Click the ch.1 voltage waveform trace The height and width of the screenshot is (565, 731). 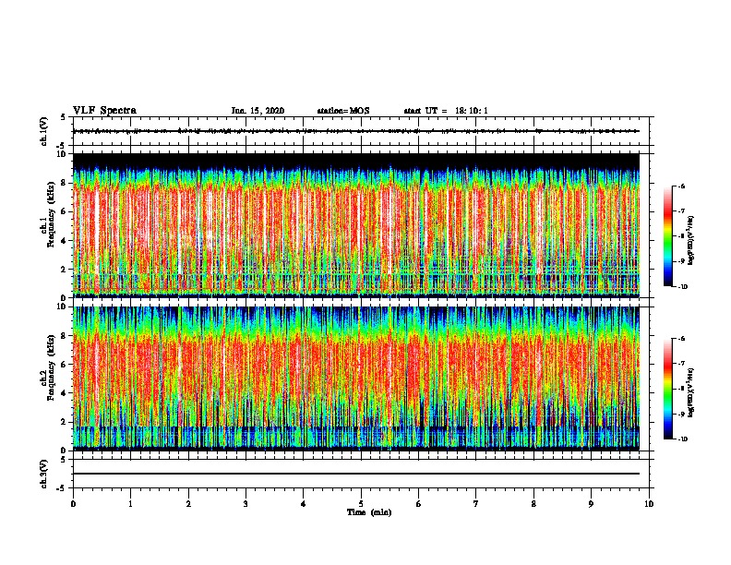(x=356, y=131)
